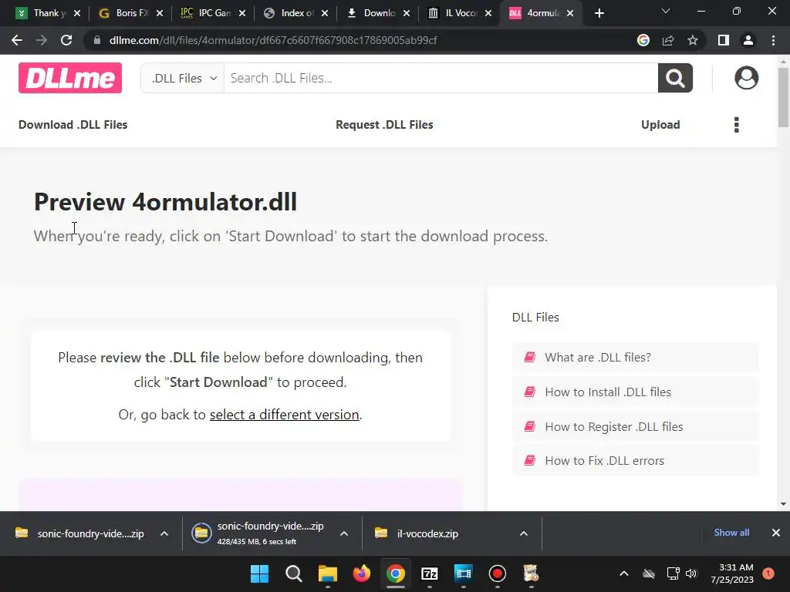Click the first sonic-foundry zip download item
The image size is (790, 592).
coord(91,533)
